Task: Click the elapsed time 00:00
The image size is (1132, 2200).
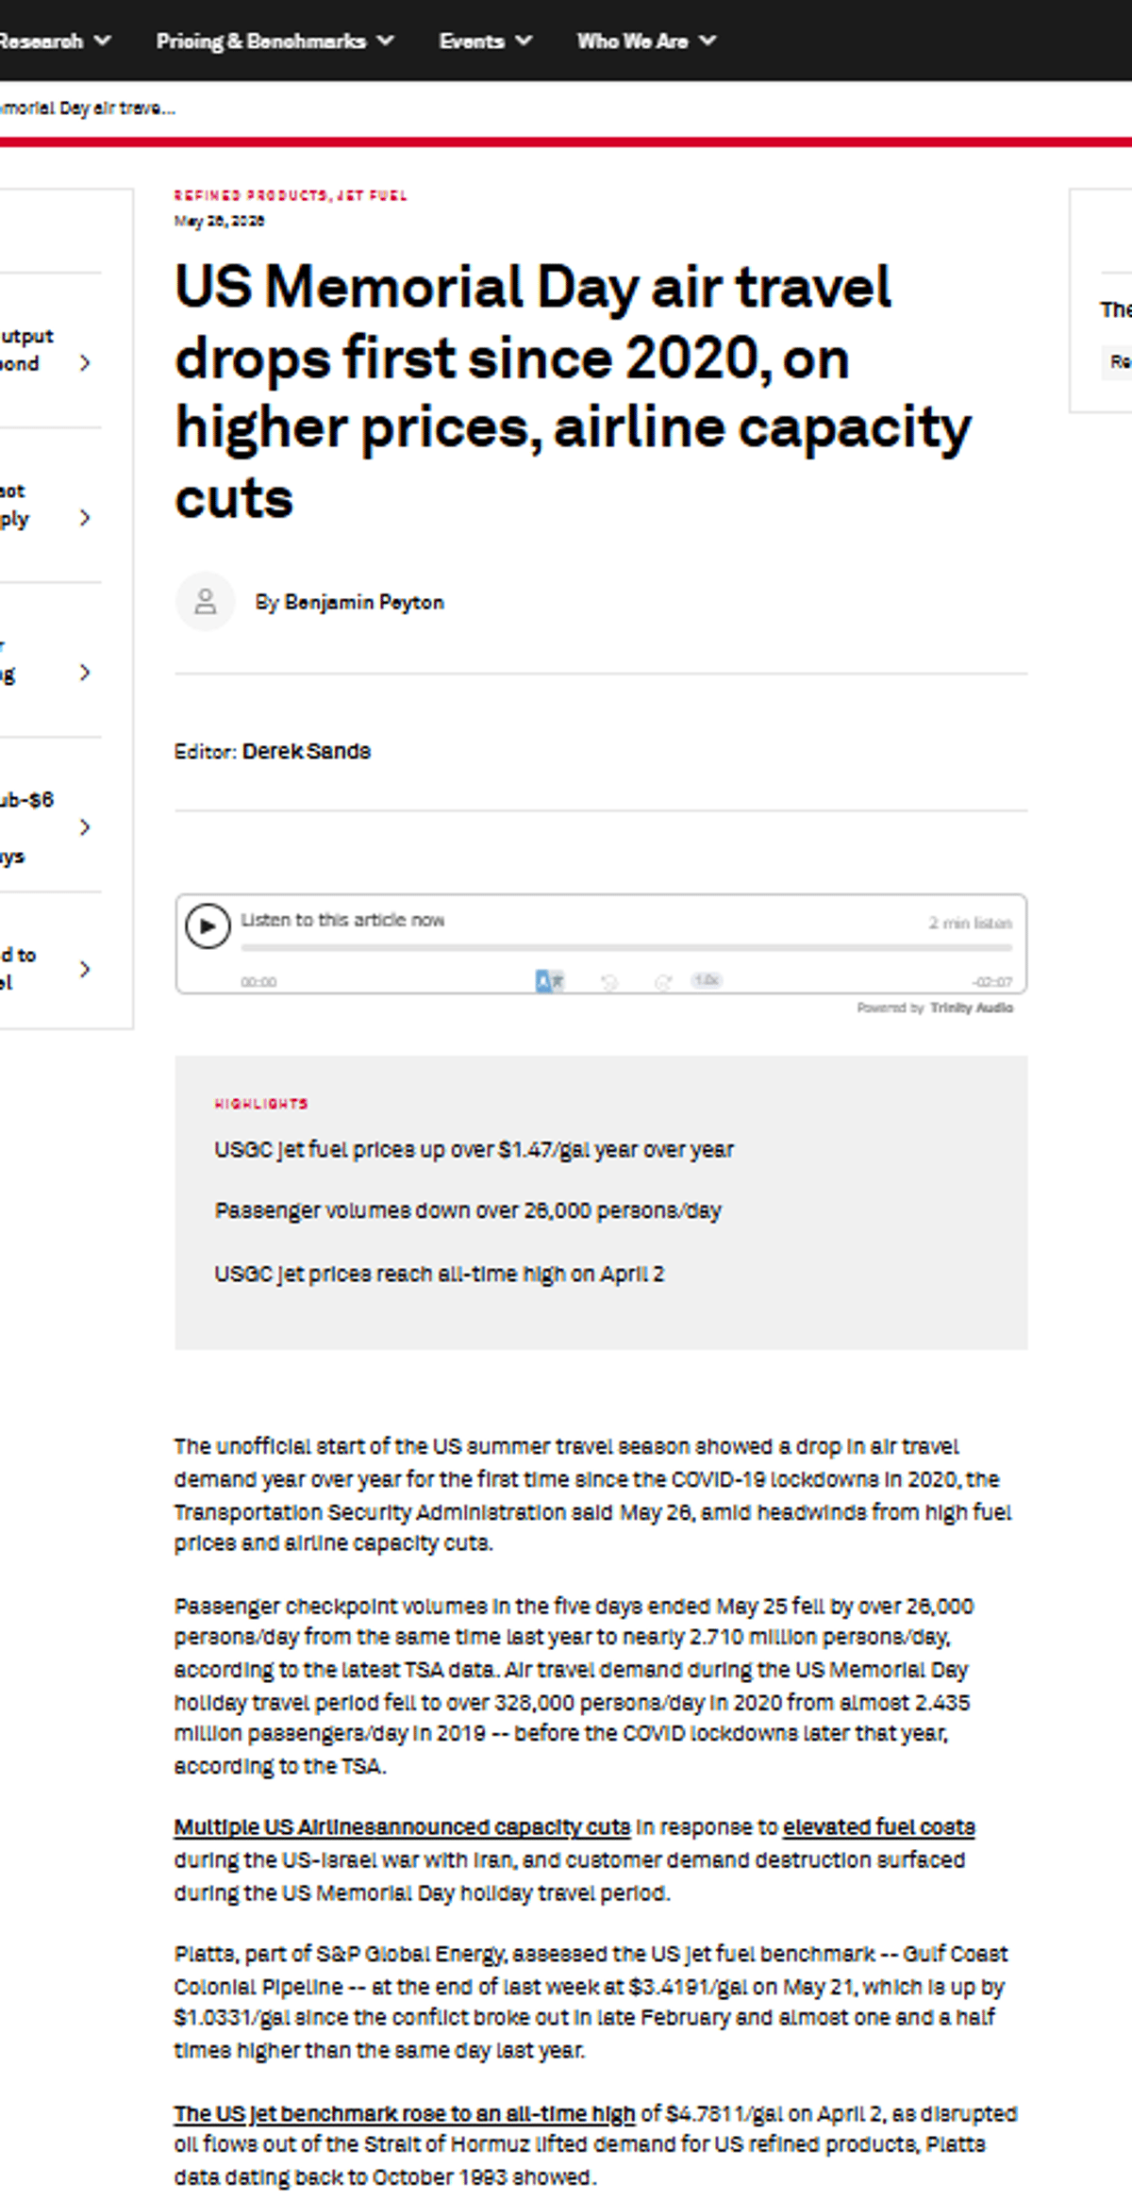Action: [258, 982]
